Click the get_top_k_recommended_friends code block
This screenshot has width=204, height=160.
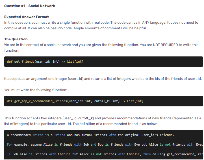click(103, 101)
